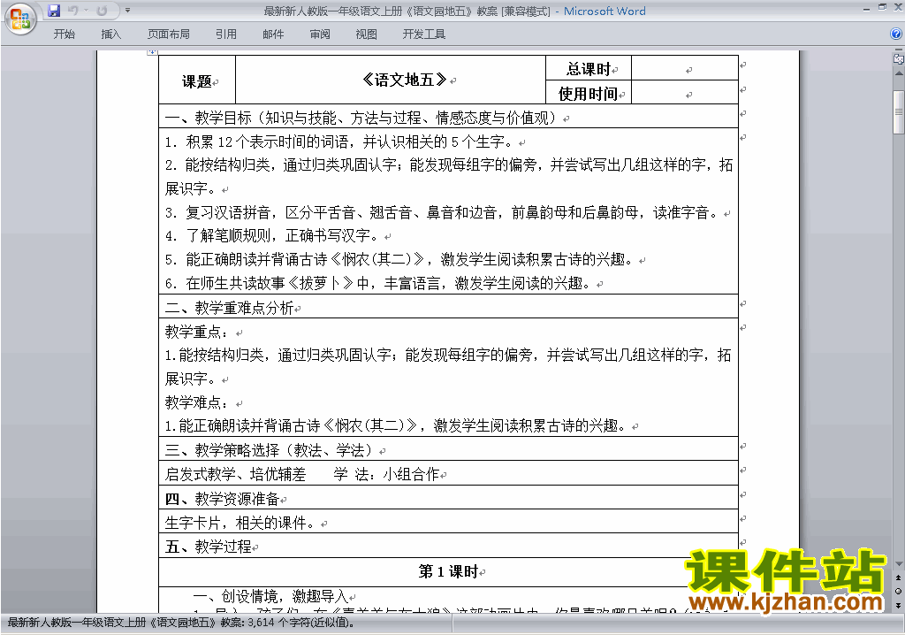
Task: Jump to previous page with double-up arrows
Action: coord(898,578)
